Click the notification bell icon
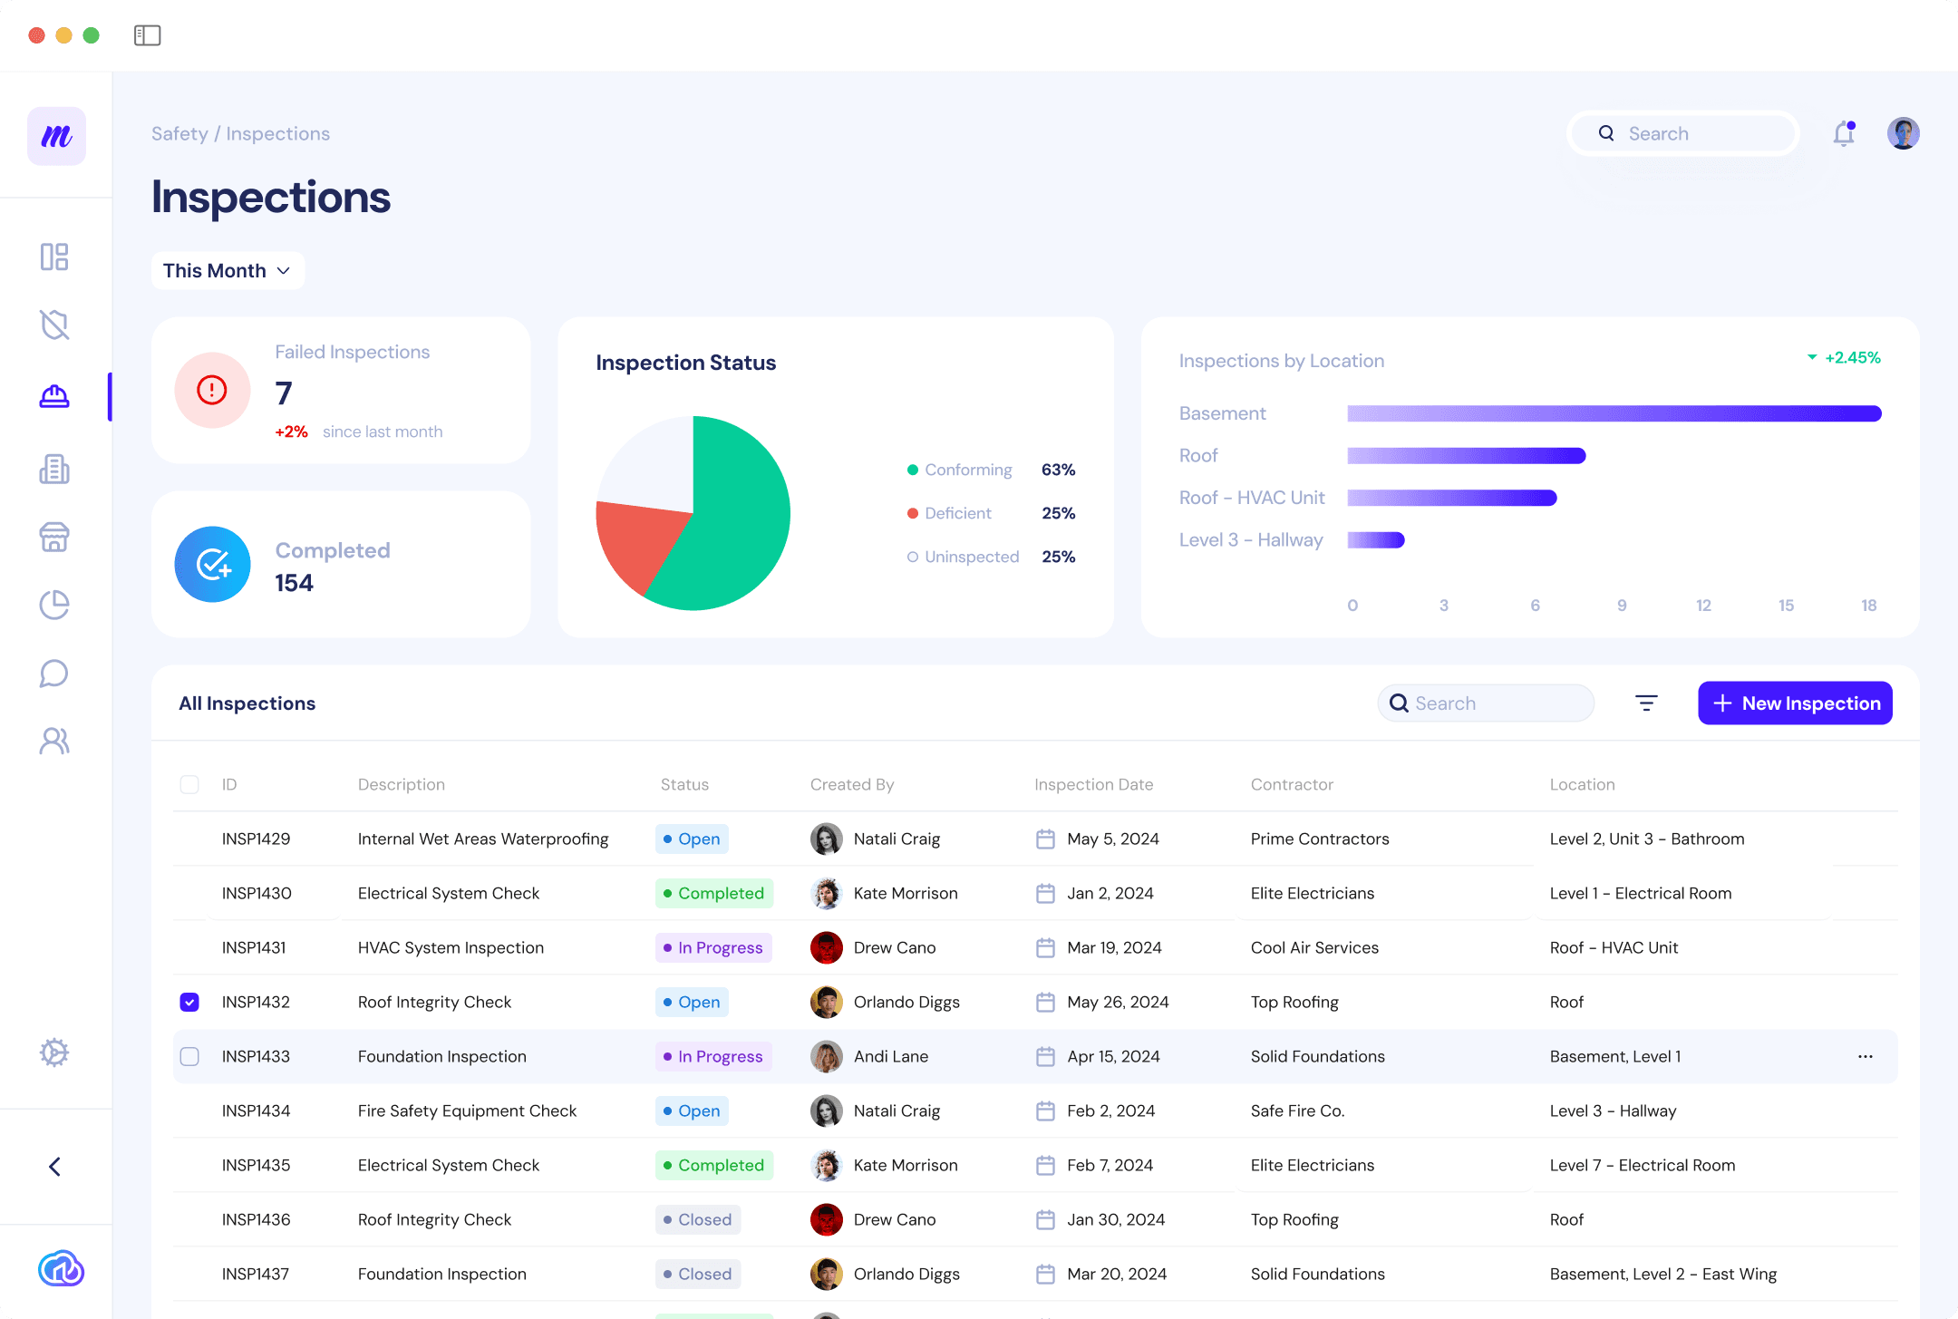Viewport: 1958px width, 1319px height. 1844,134
